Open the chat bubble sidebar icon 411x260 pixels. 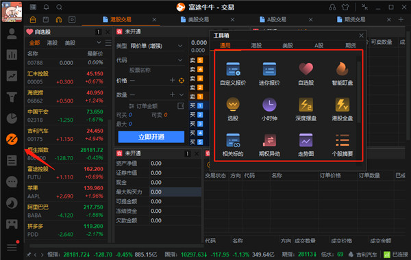click(x=12, y=182)
